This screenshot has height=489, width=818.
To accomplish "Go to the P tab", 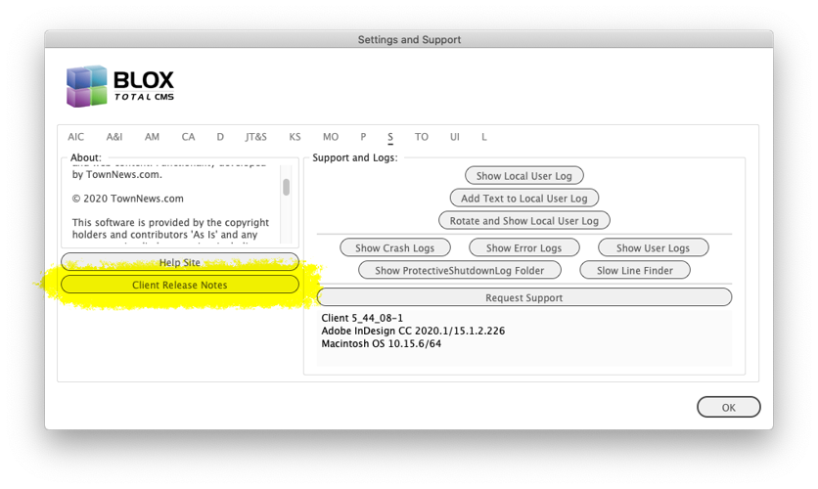I will (x=363, y=137).
